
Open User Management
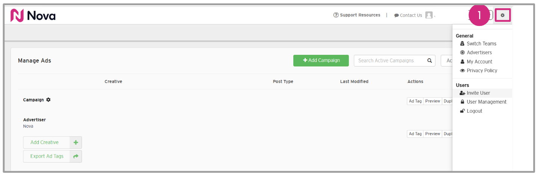click(486, 102)
